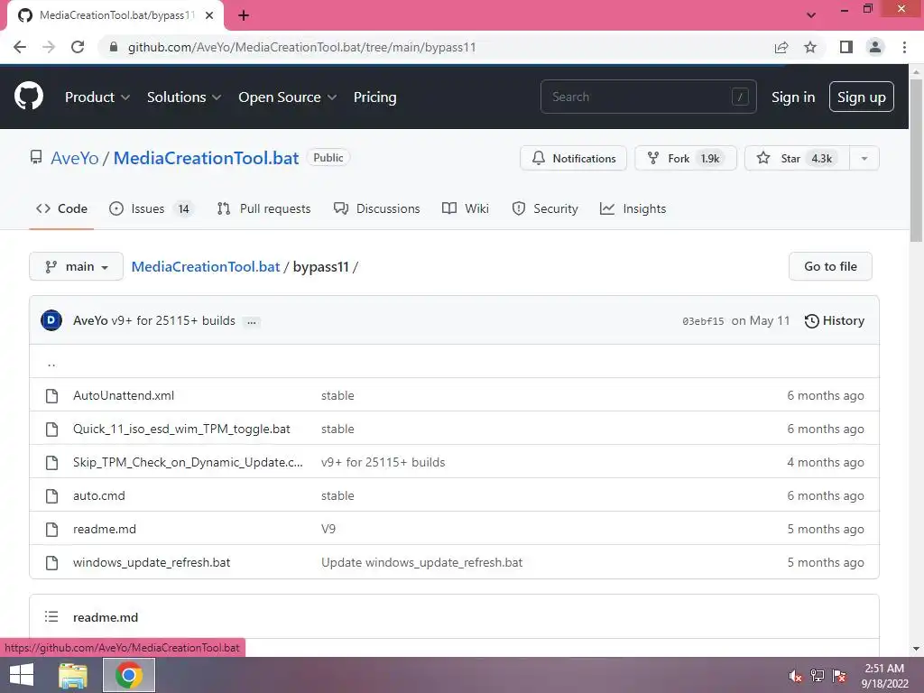Open Chrome three-dot menu
The image size is (924, 693).
pyautogui.click(x=904, y=47)
